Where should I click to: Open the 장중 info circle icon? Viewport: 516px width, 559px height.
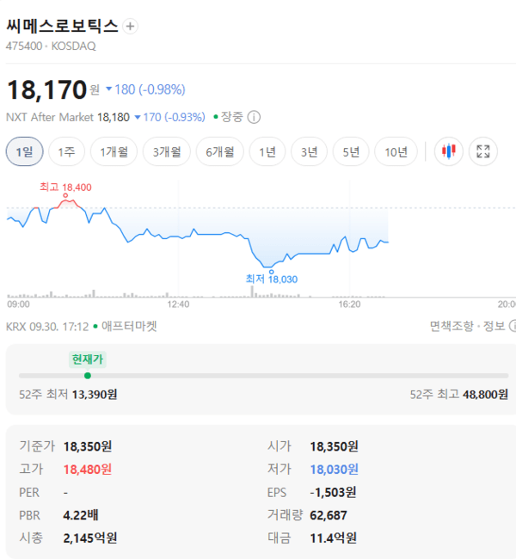(x=254, y=117)
